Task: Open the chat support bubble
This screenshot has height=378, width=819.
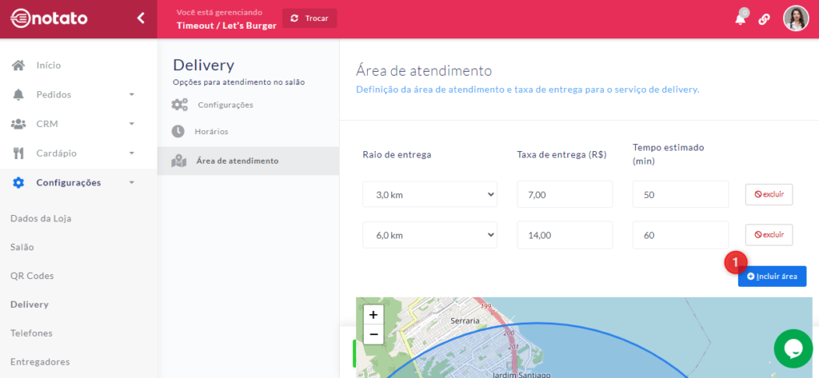Action: pyautogui.click(x=793, y=348)
